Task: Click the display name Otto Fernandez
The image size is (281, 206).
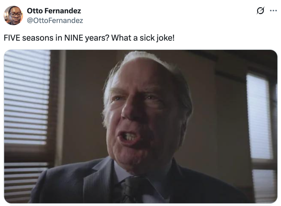Action: [54, 11]
